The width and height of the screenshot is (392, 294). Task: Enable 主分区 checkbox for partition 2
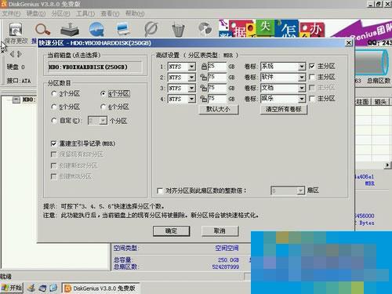[x=312, y=77]
